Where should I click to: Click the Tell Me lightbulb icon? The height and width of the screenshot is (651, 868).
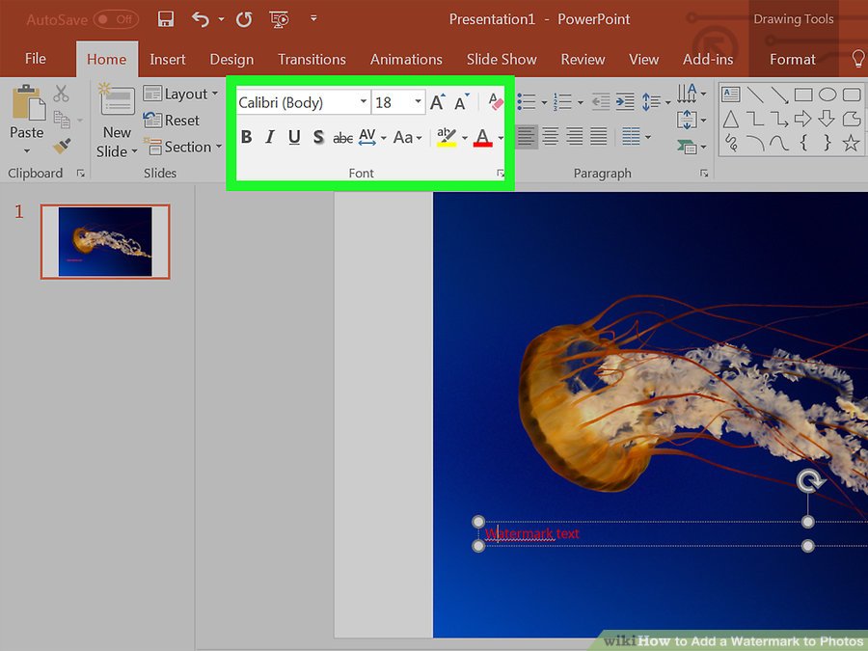point(858,58)
